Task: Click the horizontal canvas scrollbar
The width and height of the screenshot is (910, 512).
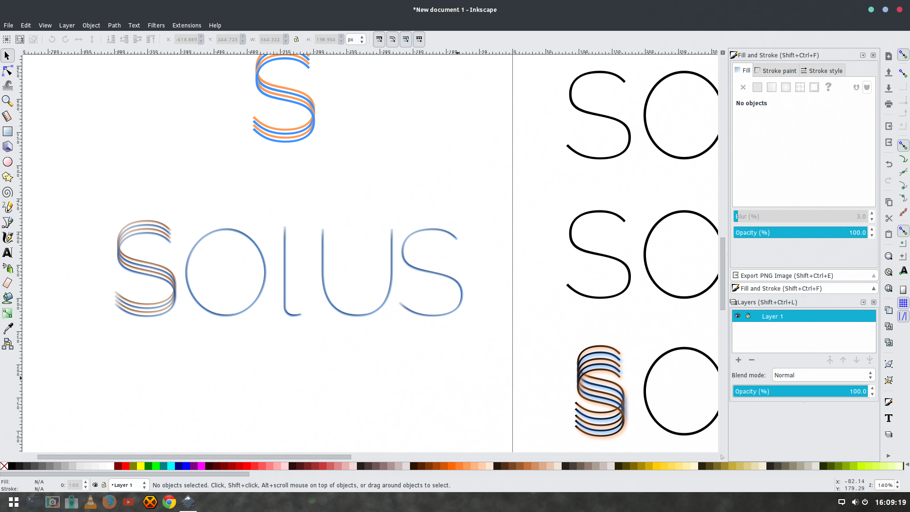Action: coord(194,457)
